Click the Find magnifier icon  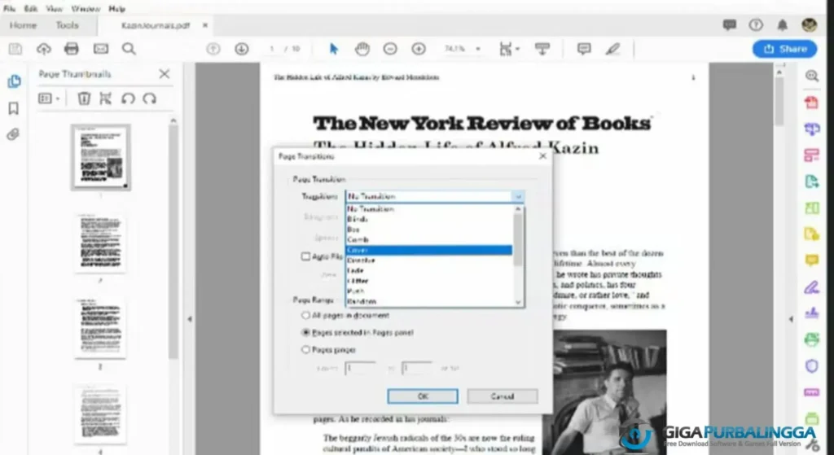[129, 49]
